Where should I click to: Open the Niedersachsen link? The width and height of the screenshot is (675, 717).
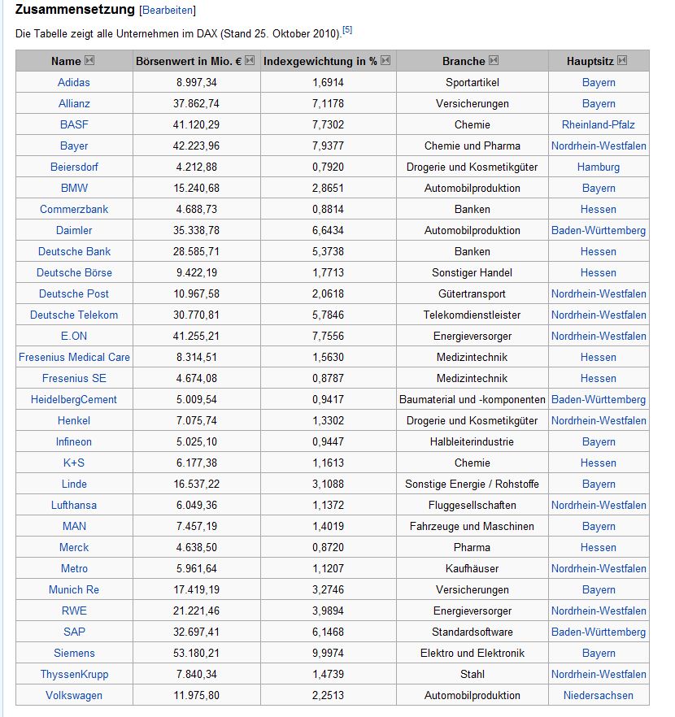tap(599, 695)
